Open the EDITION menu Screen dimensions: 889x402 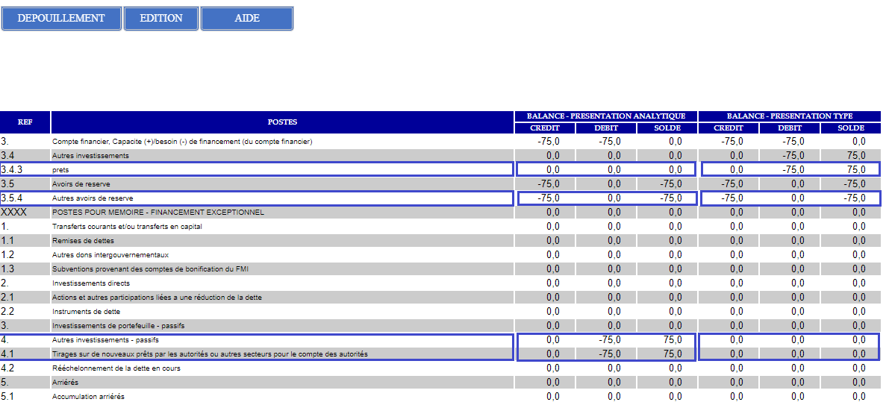[x=161, y=19]
